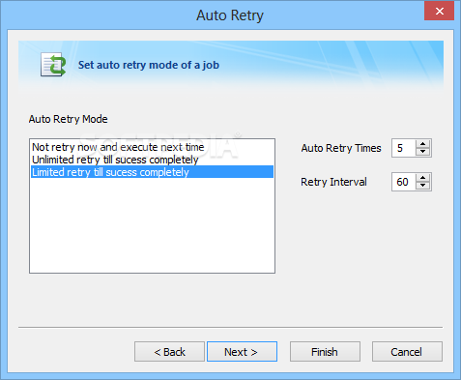Click the auto retry job icon in header
461x380 pixels.
click(53, 65)
